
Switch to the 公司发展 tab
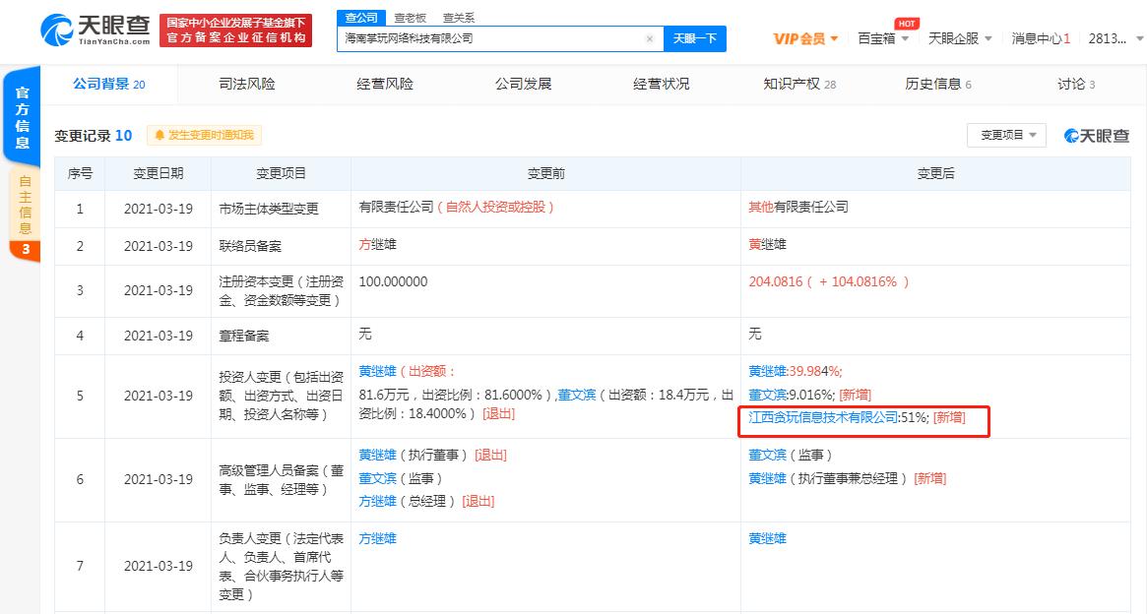523,84
